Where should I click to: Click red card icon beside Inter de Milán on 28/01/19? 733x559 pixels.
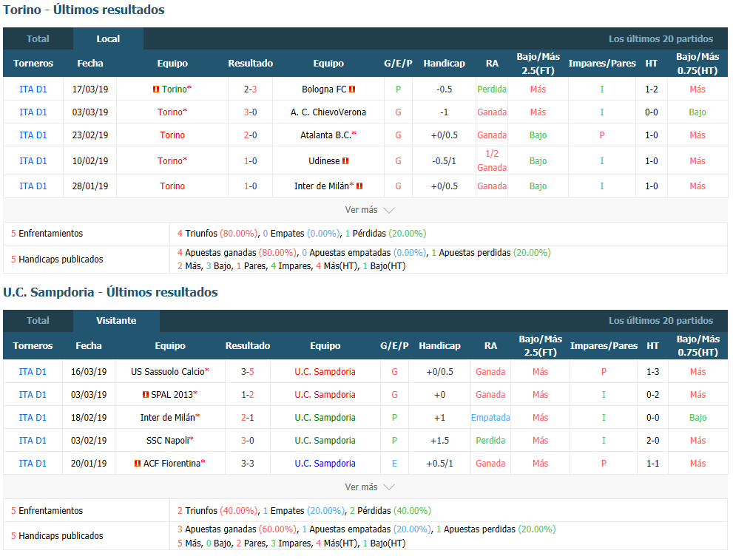[359, 186]
